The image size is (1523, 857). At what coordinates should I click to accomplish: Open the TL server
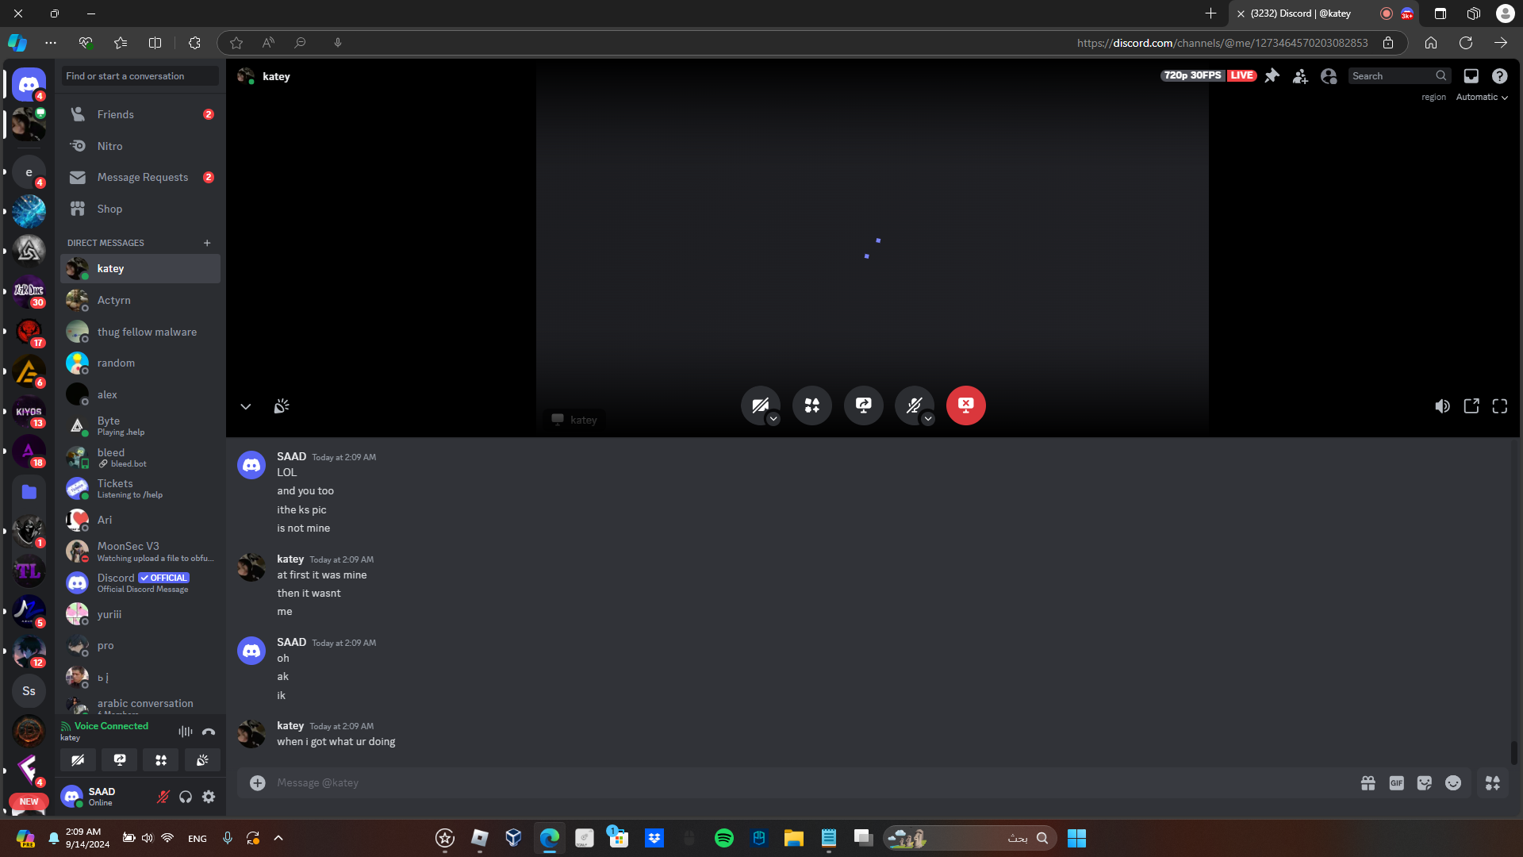29,571
